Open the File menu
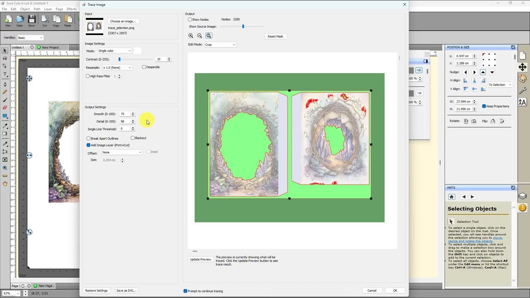Image resolution: width=530 pixels, height=298 pixels. coord(4,9)
